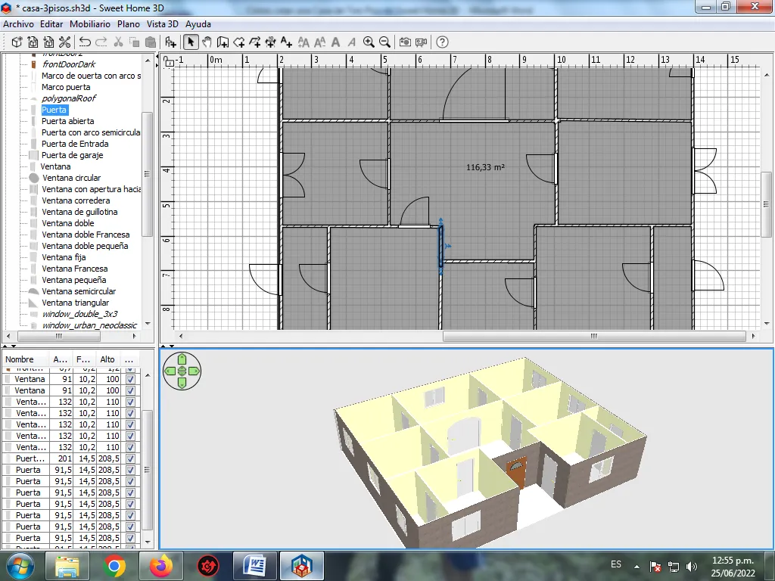Click the Undo arrow icon

[x=85, y=42]
